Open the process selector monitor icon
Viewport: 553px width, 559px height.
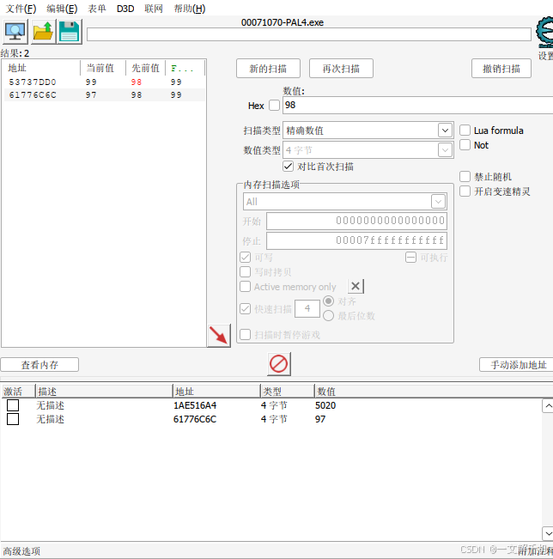pos(15,32)
